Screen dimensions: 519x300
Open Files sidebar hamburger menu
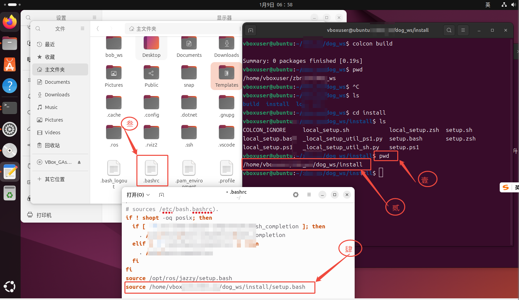click(x=82, y=29)
